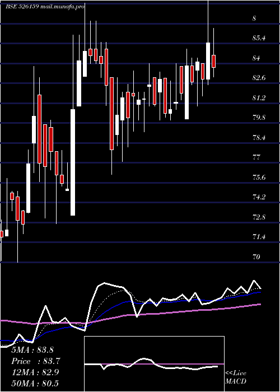Click the 81.2 price axis label
Viewport: 280px width, 392px height.
tap(259, 98)
